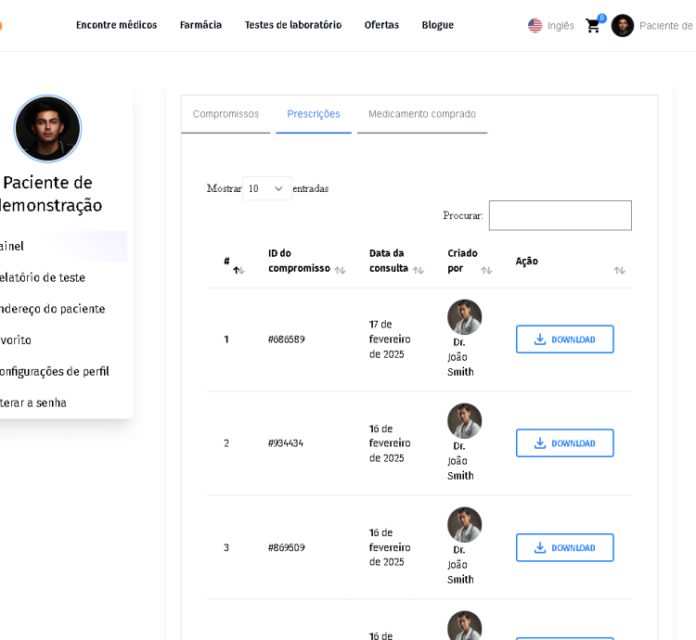Open the Mostrar entries count dropdown
The image size is (696, 640).
[266, 188]
